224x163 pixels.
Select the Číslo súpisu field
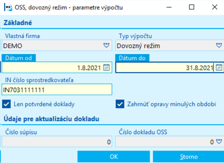click(x=57, y=141)
